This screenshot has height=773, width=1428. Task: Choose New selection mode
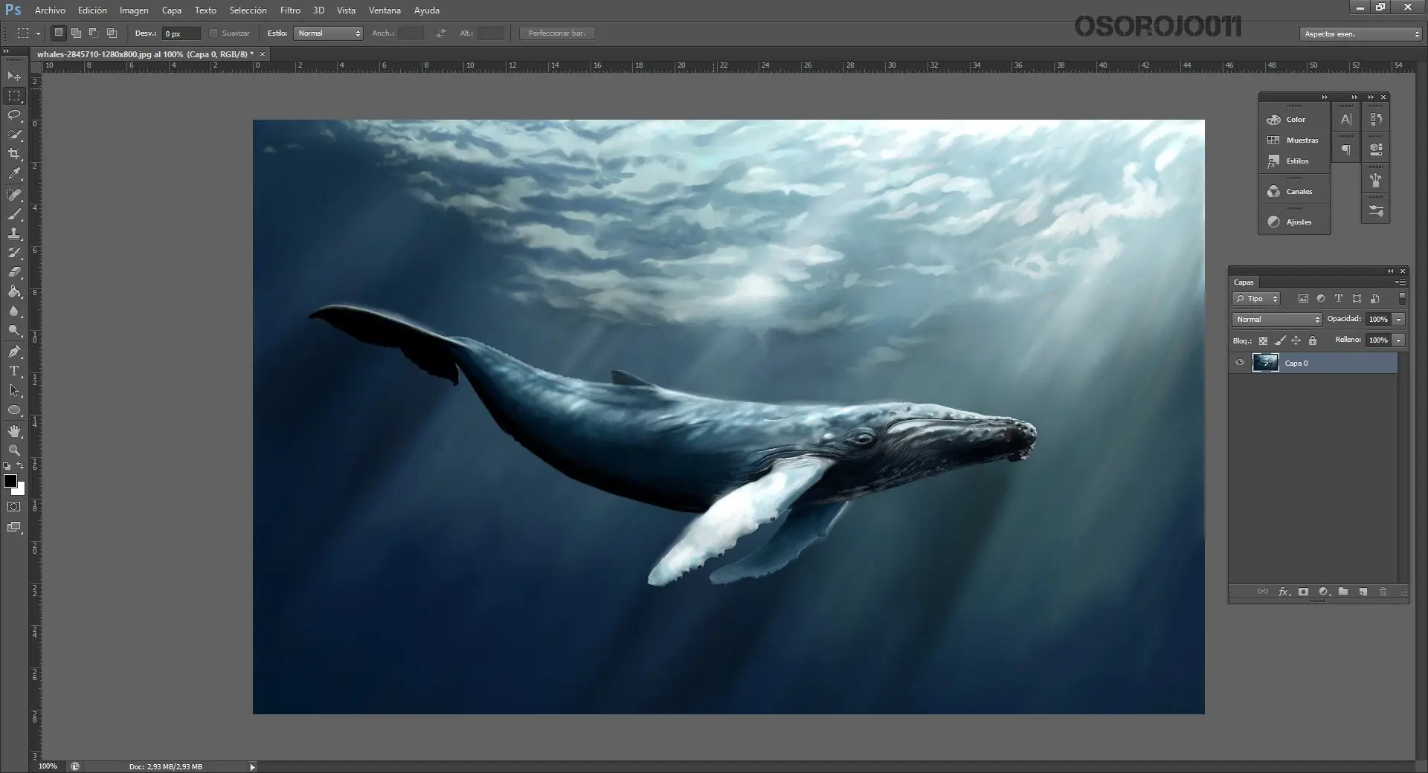tap(58, 33)
